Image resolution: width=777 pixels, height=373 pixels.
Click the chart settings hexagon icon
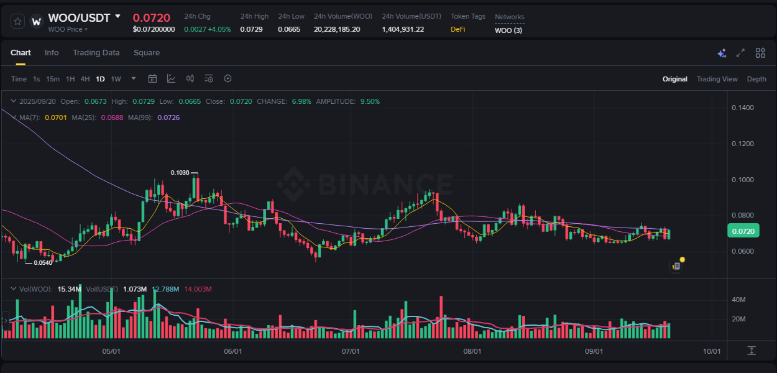coord(228,78)
